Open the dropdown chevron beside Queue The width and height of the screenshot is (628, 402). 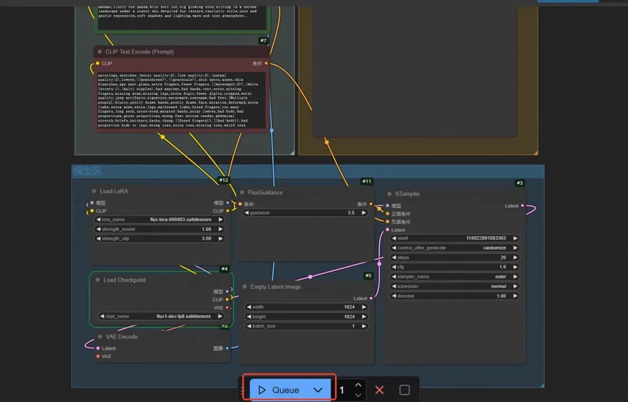coord(318,390)
